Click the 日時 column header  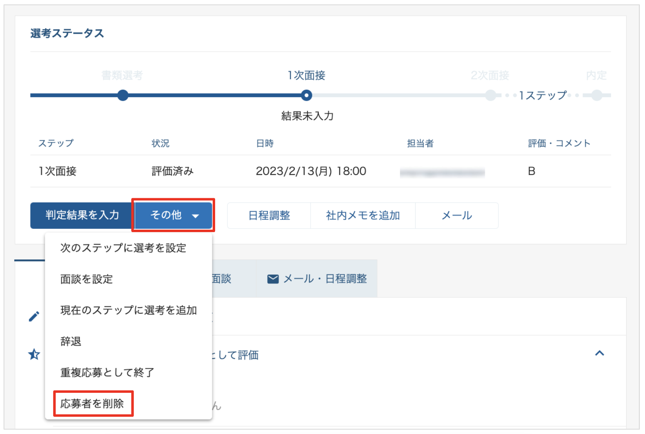point(265,143)
